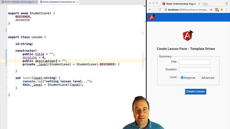This screenshot has width=230, height=129.
Task: Click the site info icon in address bar
Action: (x=166, y=10)
